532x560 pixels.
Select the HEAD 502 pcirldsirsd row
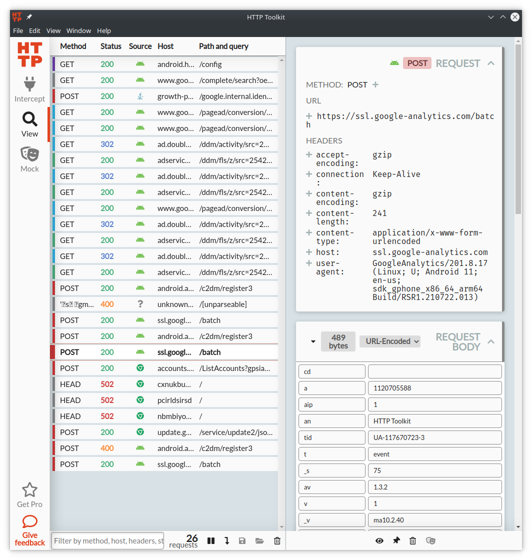(x=165, y=400)
